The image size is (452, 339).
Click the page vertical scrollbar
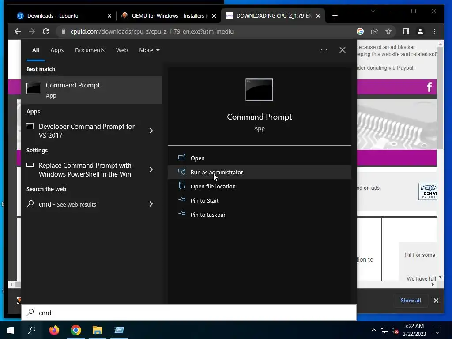tap(440, 98)
